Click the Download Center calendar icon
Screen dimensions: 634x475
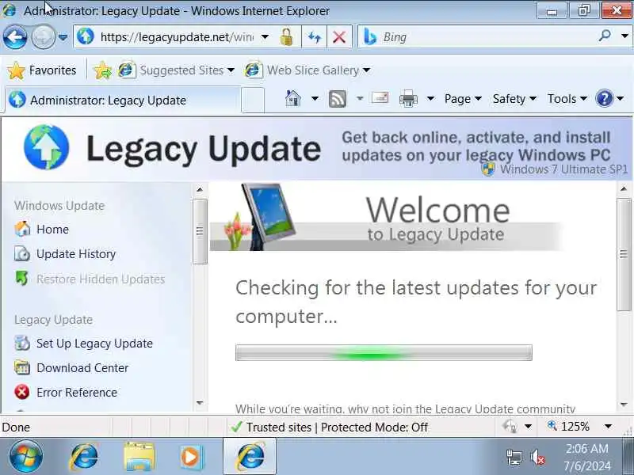point(22,367)
